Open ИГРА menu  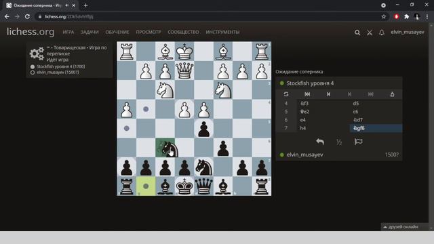coord(68,32)
